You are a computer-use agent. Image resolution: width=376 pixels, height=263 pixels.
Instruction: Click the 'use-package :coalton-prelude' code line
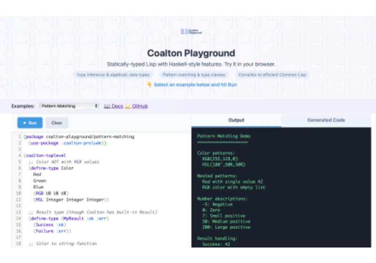click(67, 143)
